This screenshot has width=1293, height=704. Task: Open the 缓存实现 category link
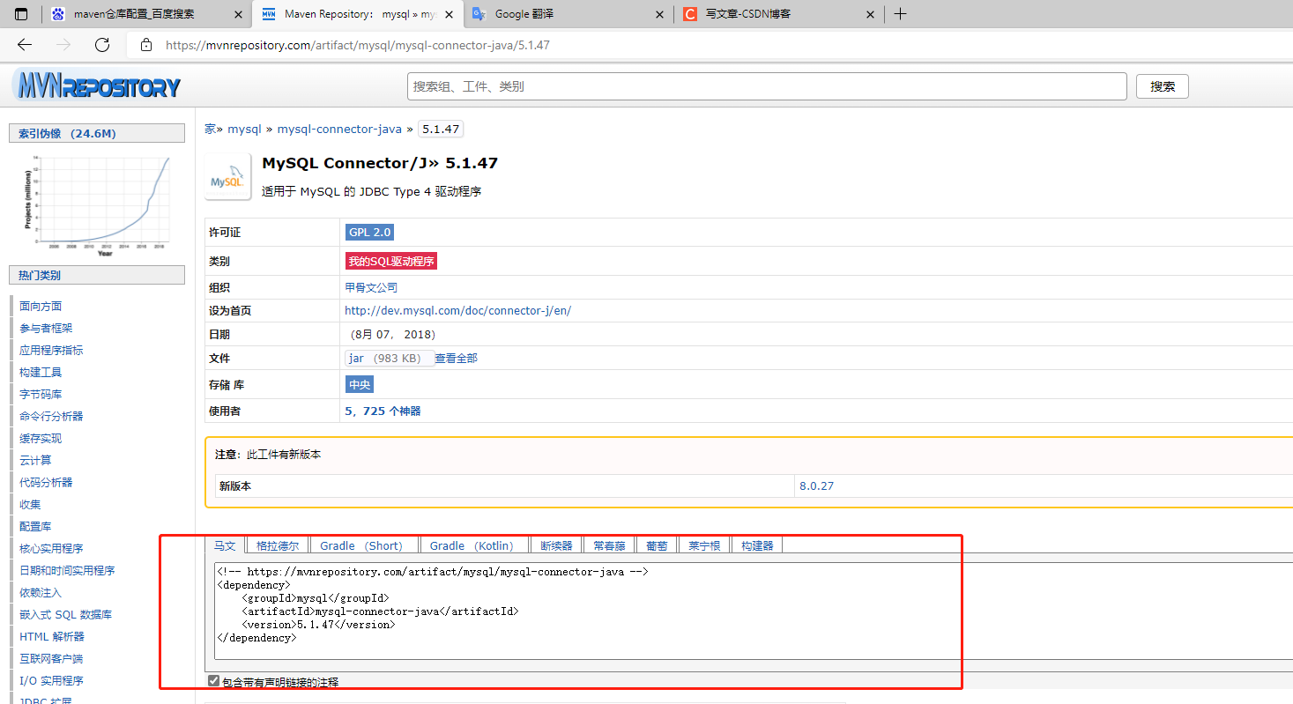[41, 439]
